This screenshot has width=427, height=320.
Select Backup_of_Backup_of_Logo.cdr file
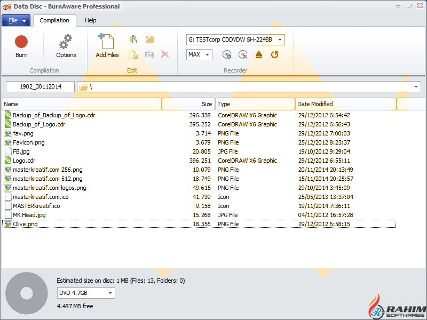(x=54, y=115)
